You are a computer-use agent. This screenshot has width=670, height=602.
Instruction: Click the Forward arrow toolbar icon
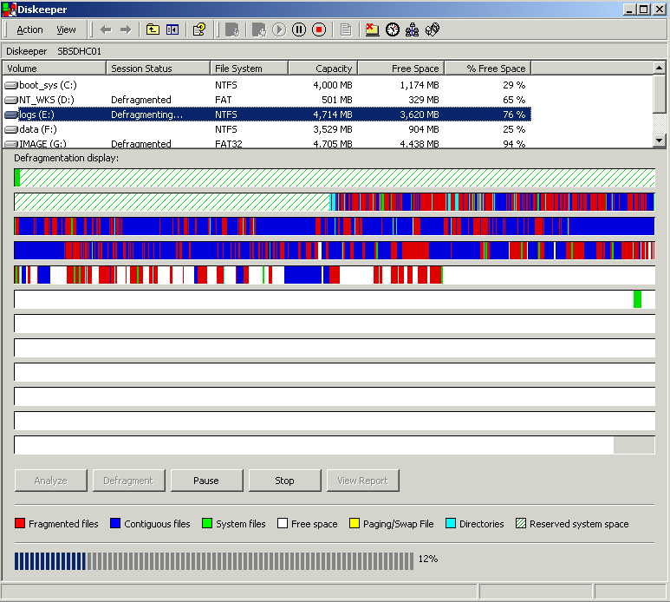(x=126, y=30)
